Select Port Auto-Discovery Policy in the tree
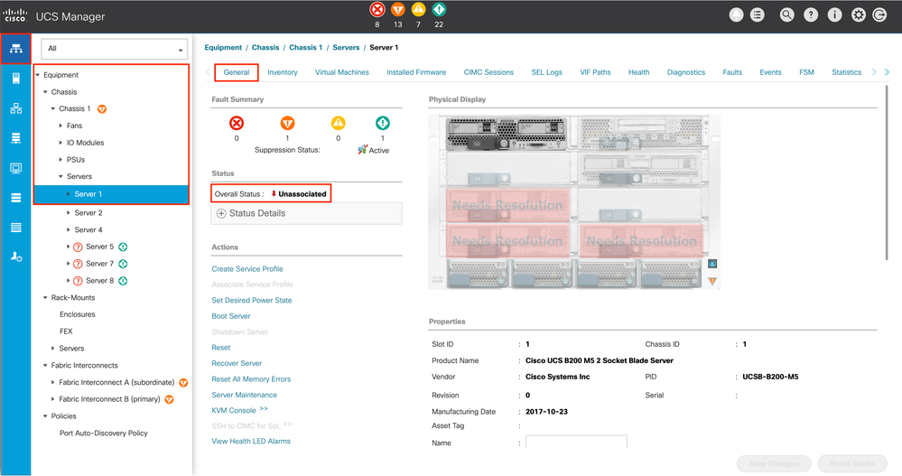This screenshot has width=902, height=476. 104,434
